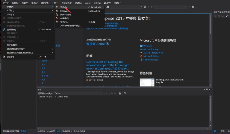Viewport: 230px width, 134px height.
Task: Expand Recent Projects and Solutions submenu
Action: [x=52, y=53]
